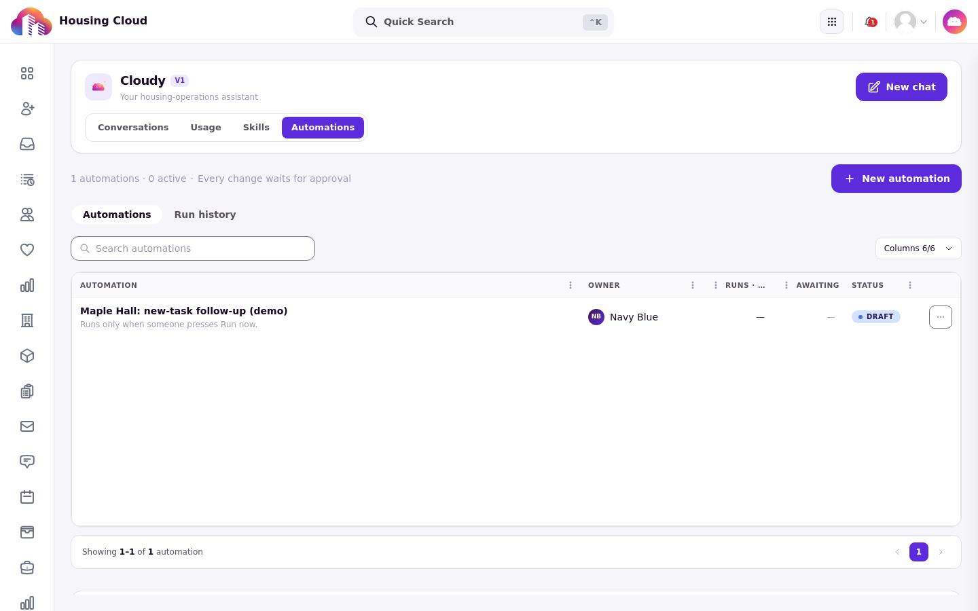The image size is (978, 611).
Task: Click the heart icon in the sidebar
Action: coord(27,250)
